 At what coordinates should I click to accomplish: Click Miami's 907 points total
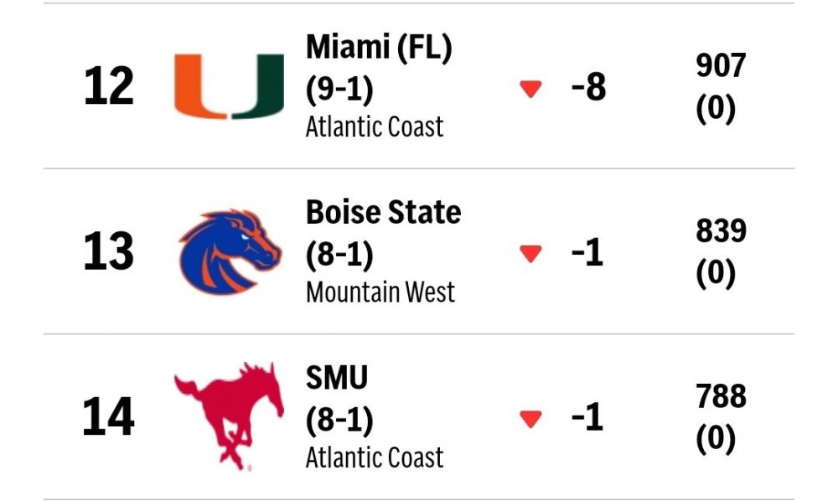[721, 66]
